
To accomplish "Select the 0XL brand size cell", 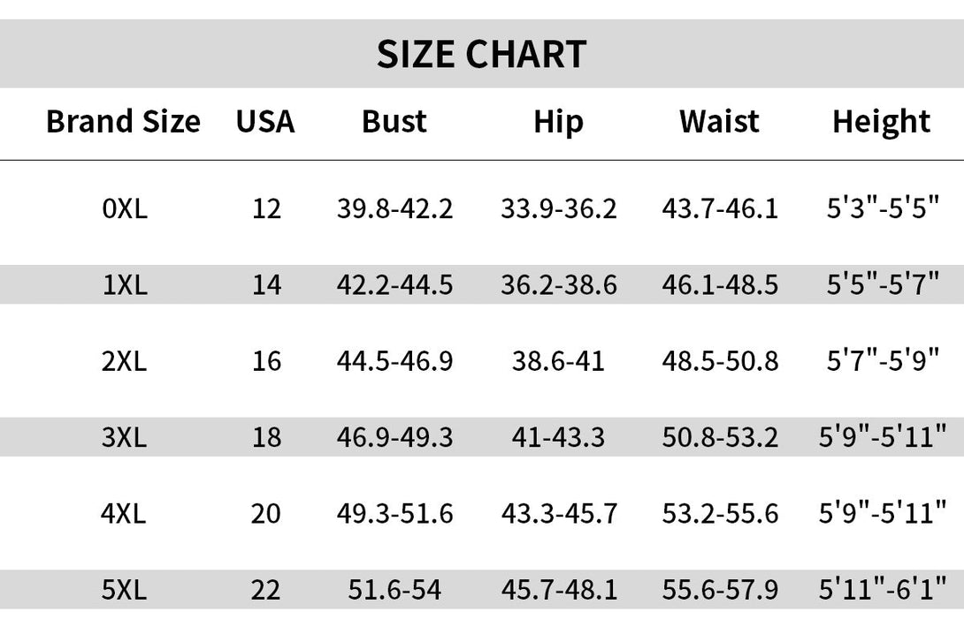I will (125, 208).
